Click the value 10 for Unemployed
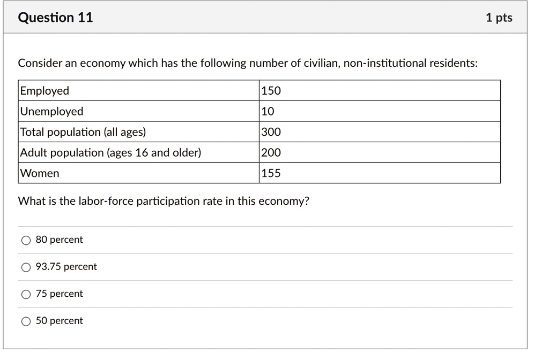 coord(268,111)
